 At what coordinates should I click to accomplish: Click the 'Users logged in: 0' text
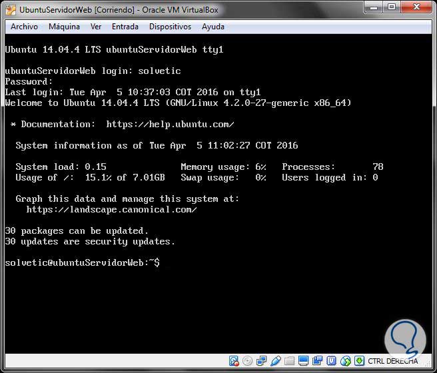[330, 177]
